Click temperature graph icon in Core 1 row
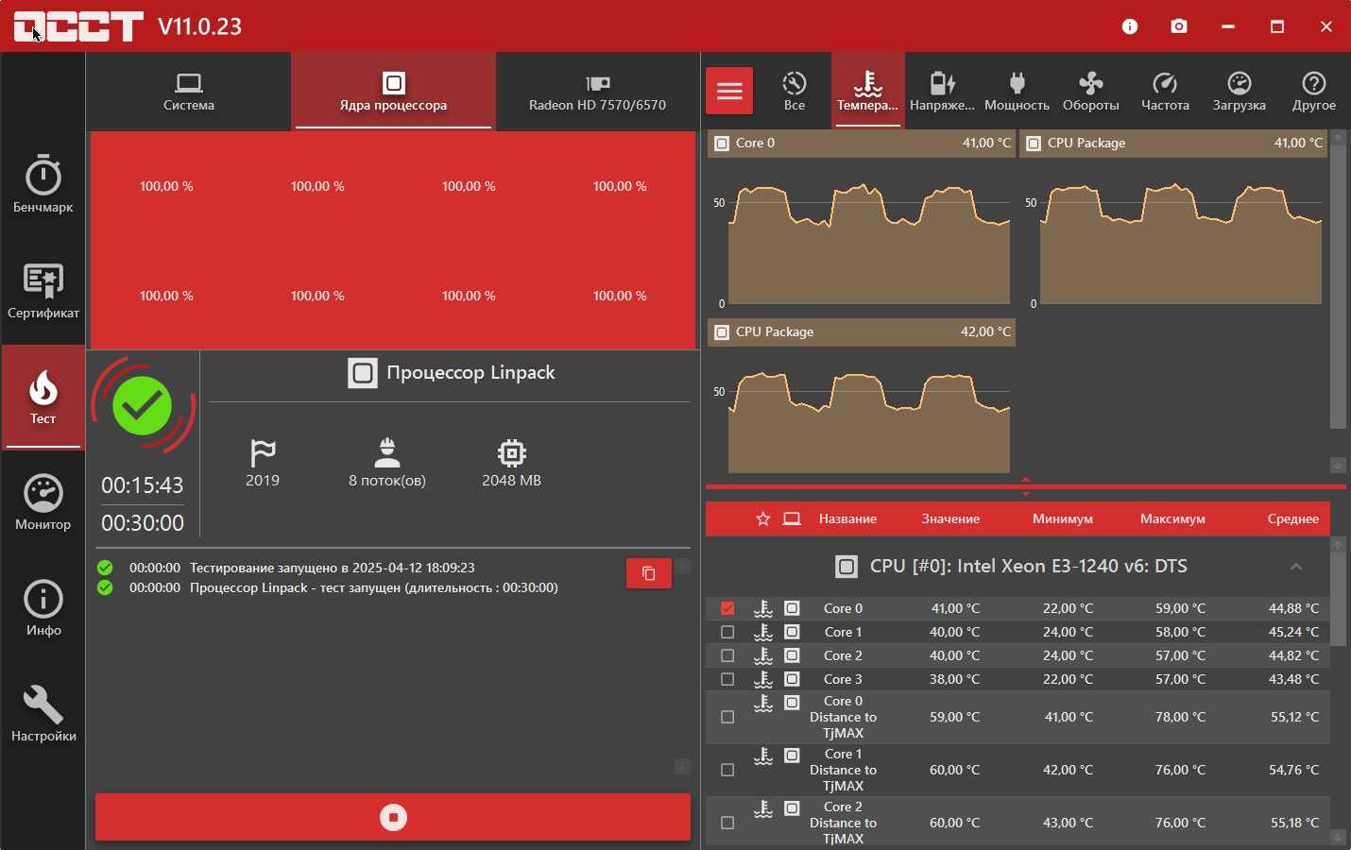Viewport: 1351px width, 850px height. click(x=763, y=632)
